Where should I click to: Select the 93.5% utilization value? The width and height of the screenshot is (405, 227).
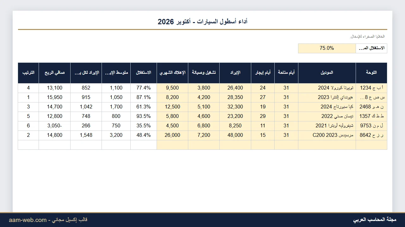coord(144,116)
